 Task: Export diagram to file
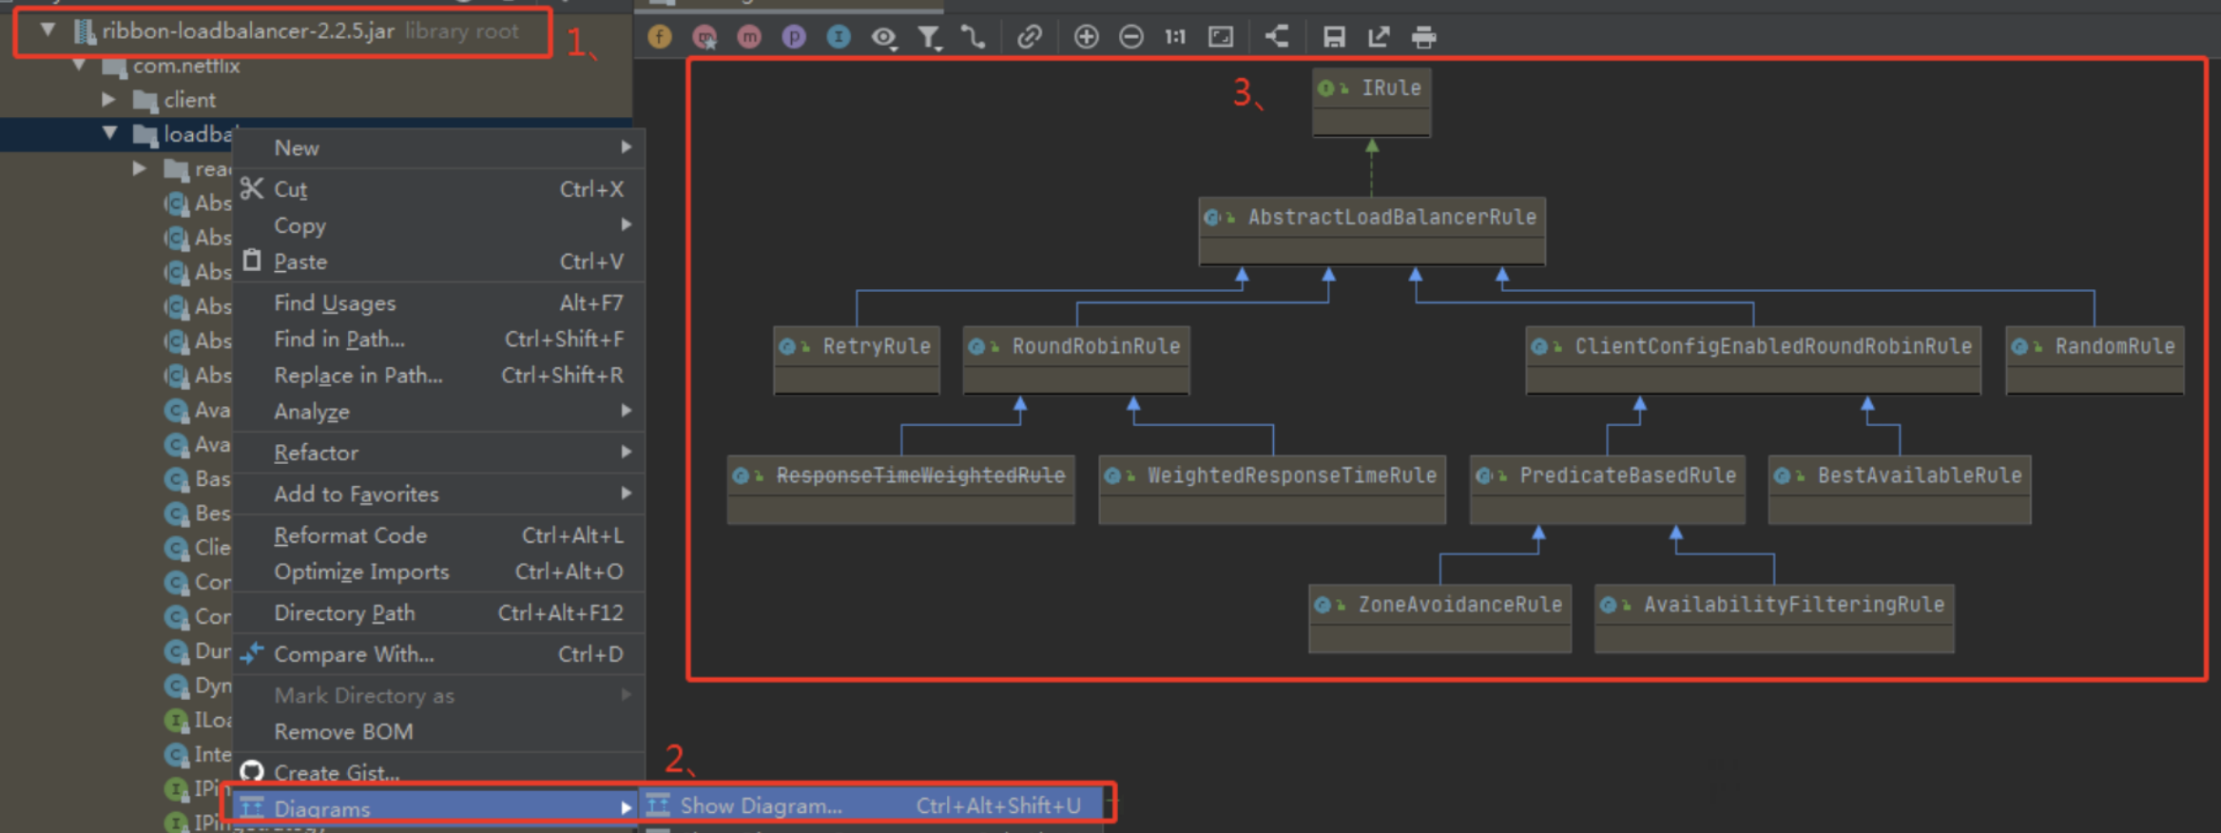click(x=1379, y=37)
